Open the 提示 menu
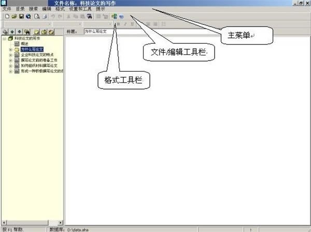This screenshot has width=311, height=232. click(x=101, y=9)
